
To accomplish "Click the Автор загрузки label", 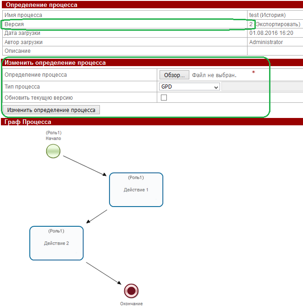I will (x=23, y=42).
